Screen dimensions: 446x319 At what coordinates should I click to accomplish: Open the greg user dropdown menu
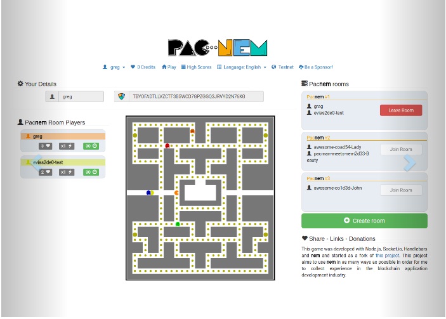[114, 67]
